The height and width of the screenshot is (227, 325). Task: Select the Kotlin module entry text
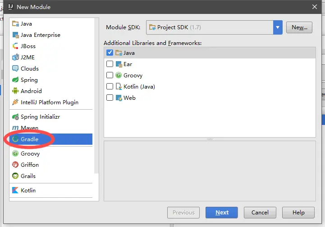click(28, 190)
